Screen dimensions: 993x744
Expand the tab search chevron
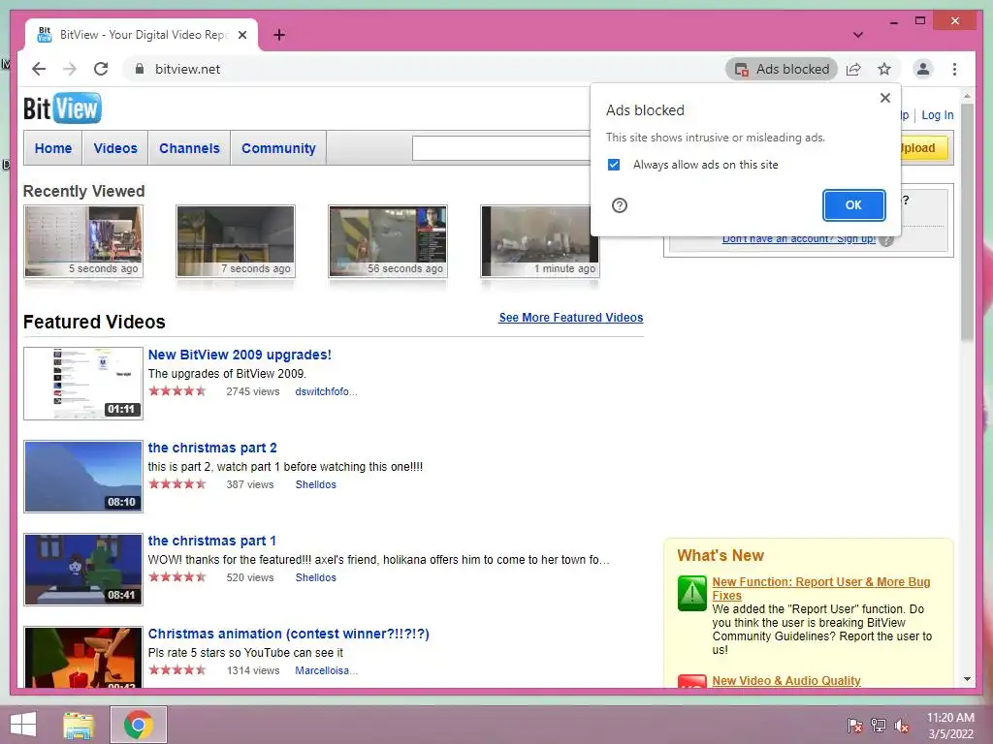[858, 35]
